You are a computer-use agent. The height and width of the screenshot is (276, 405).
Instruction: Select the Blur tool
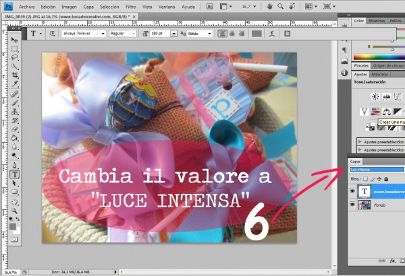14,147
